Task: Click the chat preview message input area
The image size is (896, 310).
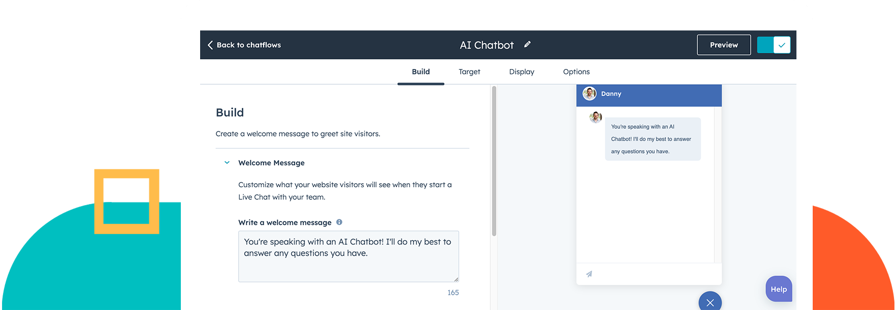Action: [649, 274]
